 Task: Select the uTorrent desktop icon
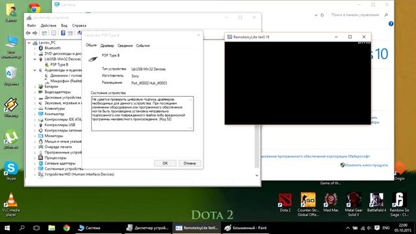click(11, 139)
